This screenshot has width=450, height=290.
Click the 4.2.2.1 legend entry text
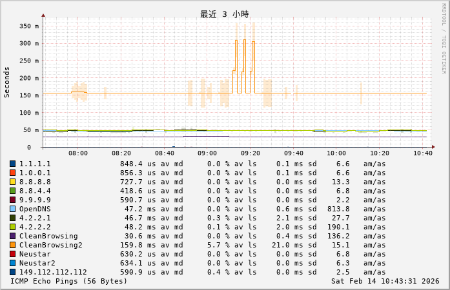(x=35, y=218)
